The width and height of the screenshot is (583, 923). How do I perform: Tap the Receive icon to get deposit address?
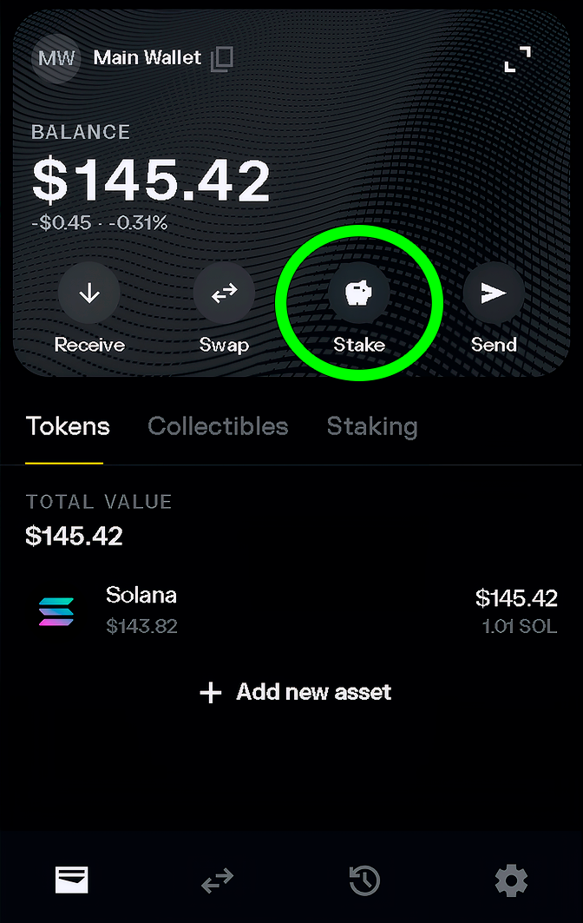pyautogui.click(x=89, y=293)
